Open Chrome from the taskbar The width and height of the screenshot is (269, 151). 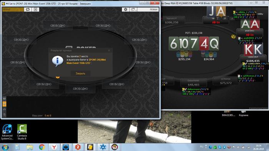pyautogui.click(x=42, y=147)
